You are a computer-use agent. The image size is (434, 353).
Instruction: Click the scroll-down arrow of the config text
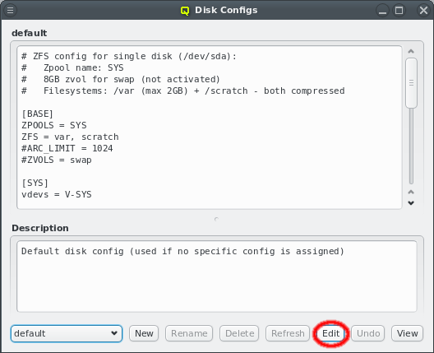(411, 203)
